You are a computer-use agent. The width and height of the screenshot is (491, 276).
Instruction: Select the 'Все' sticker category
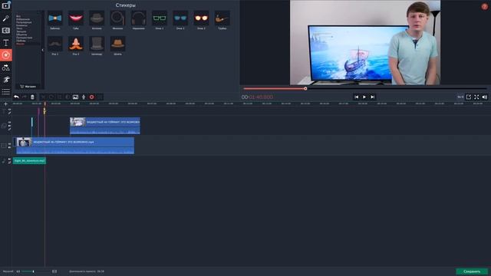point(18,16)
